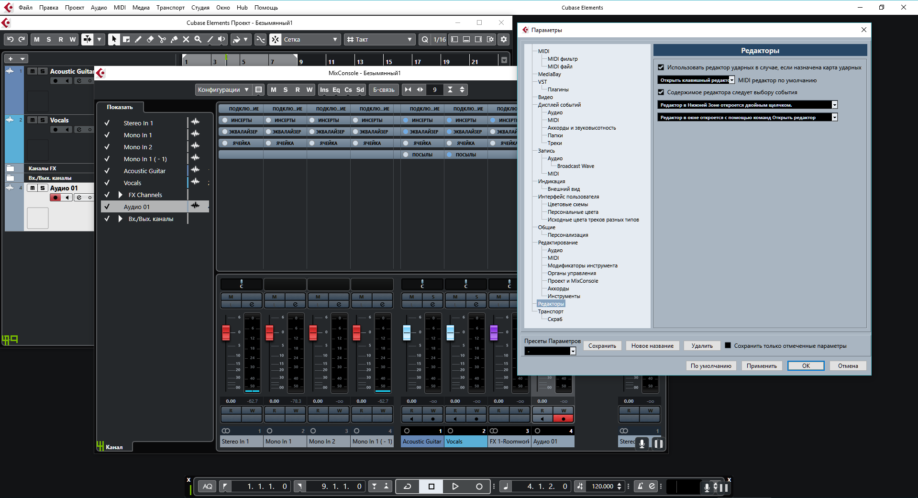Viewport: 918px width, 498px height.
Task: Toggle Snap to Zero Crossing
Action: click(x=260, y=39)
